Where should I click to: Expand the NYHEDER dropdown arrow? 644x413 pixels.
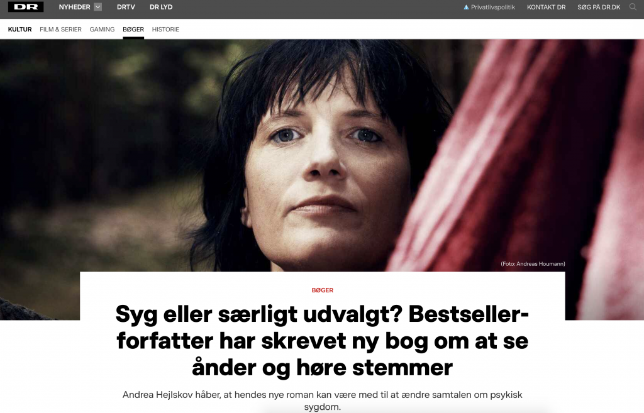click(97, 7)
